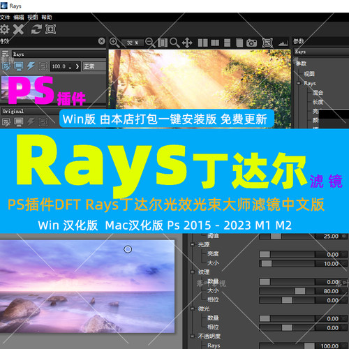Click the edit mask icon on Rays layer
The width and height of the screenshot is (349, 349).
(x=6, y=66)
